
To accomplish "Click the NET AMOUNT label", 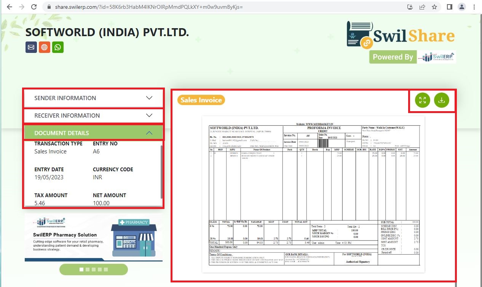I will pos(110,195).
